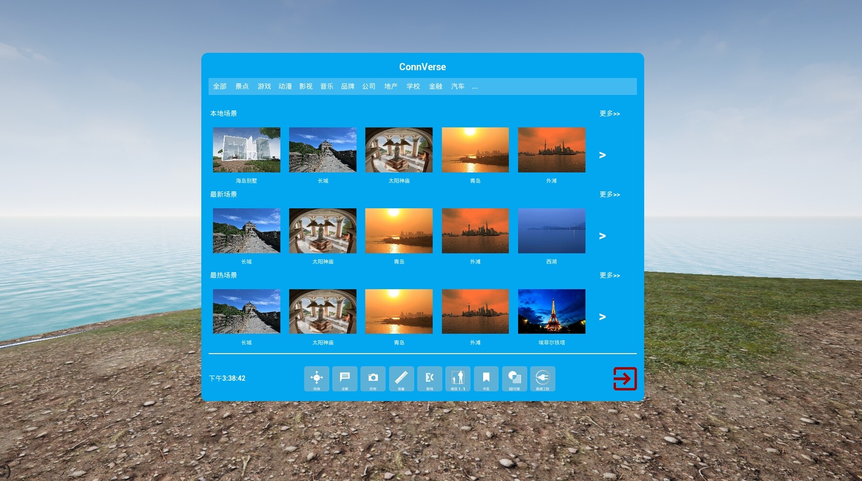Open the 埃菲尔铁塔 scene thumbnail

tap(551, 311)
